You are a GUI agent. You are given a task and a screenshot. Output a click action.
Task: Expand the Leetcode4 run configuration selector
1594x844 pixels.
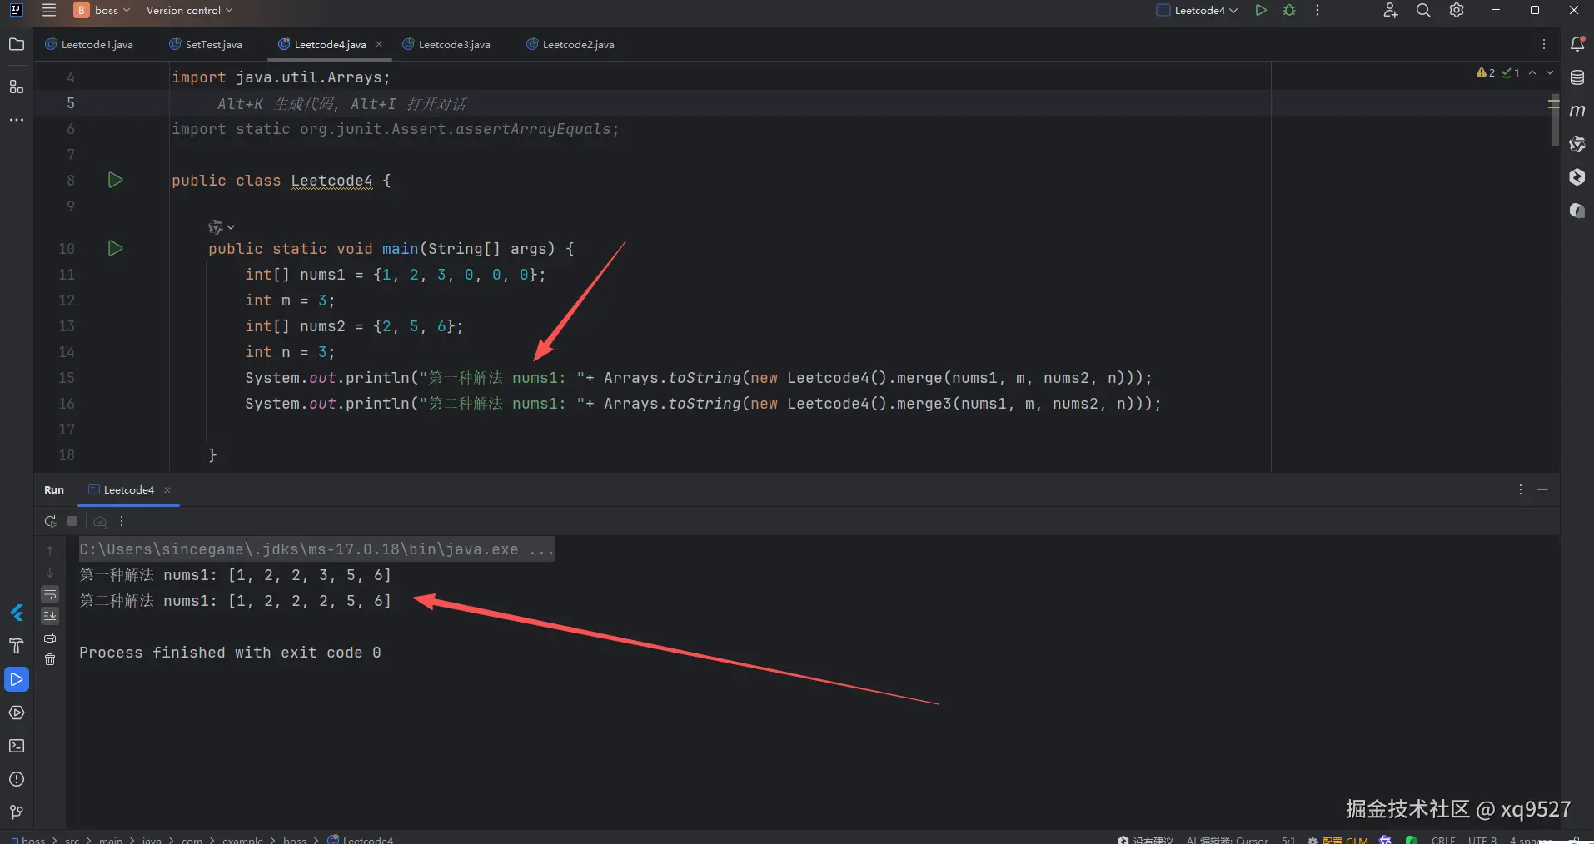click(x=1198, y=11)
